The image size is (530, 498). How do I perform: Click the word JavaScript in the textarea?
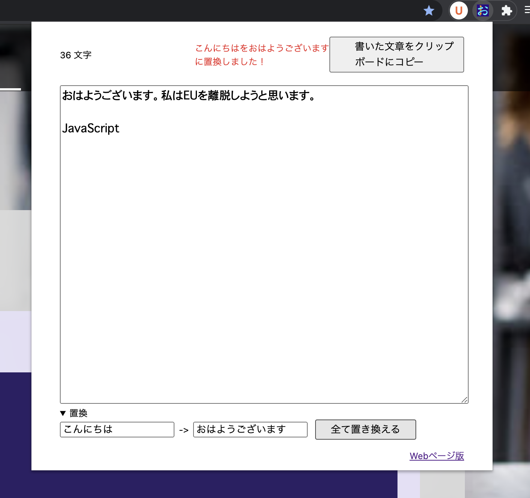click(91, 128)
